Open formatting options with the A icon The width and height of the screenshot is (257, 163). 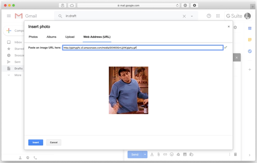coord(152,154)
